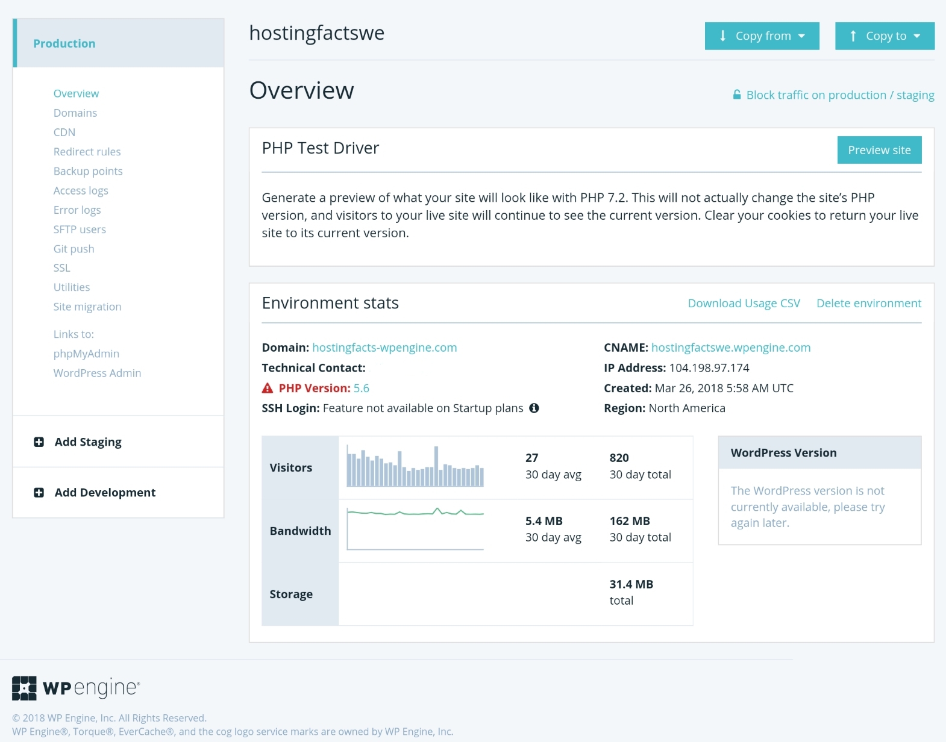This screenshot has width=946, height=742.
Task: Open the hostingfacts-wpengine.com domain link
Action: tap(384, 348)
